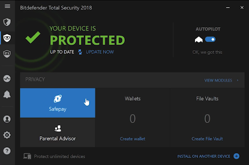
Task: Click the UPDATE NOW link
Action: click(x=100, y=52)
